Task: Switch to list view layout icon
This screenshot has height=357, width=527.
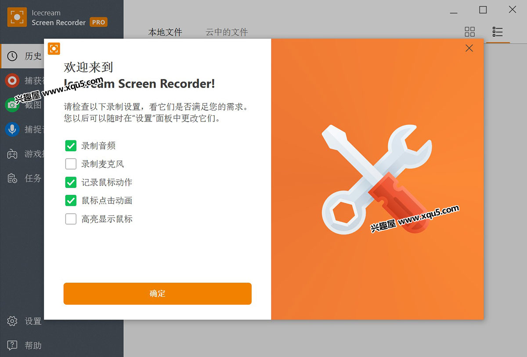Action: tap(498, 32)
